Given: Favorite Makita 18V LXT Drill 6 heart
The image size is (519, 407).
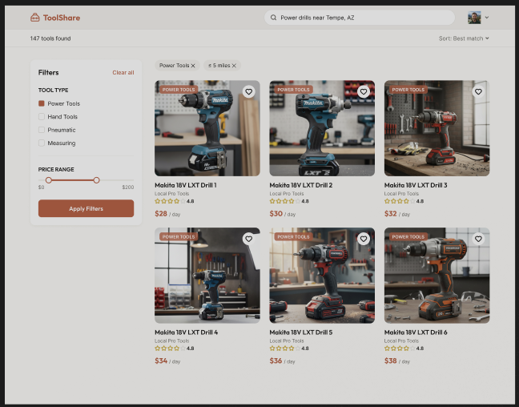Looking at the screenshot, I should (478, 239).
